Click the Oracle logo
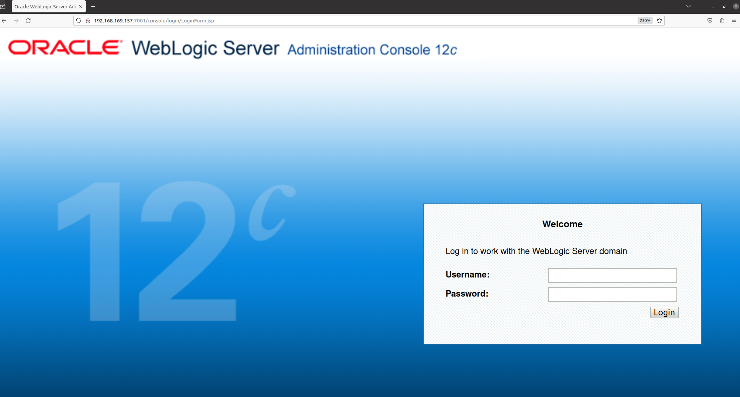740x397 pixels. click(x=65, y=47)
